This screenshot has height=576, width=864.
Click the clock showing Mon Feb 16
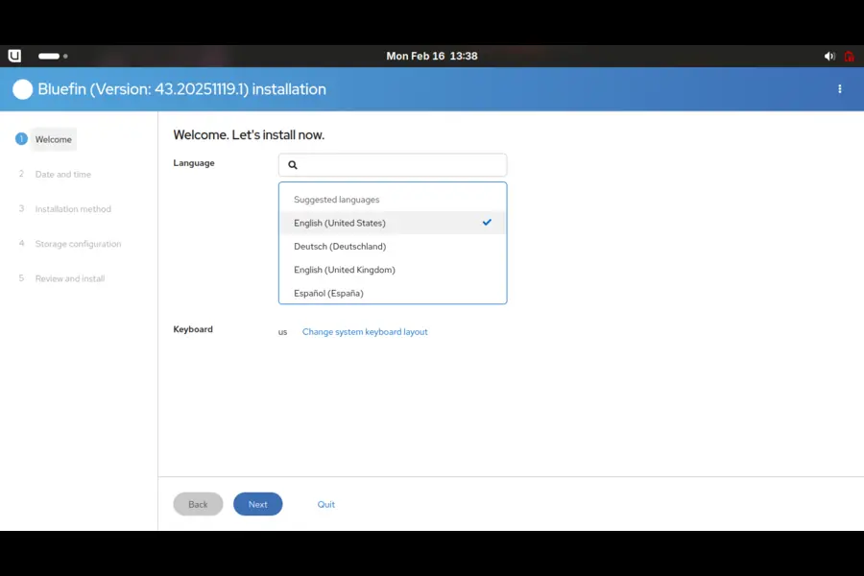pyautogui.click(x=432, y=56)
